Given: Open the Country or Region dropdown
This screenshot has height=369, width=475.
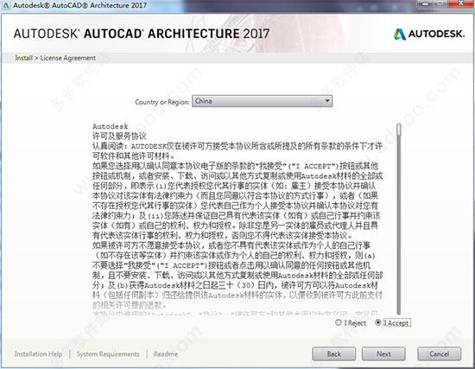Looking at the screenshot, I should point(262,101).
